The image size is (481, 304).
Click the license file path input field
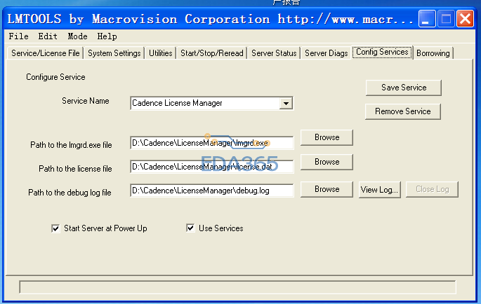point(211,167)
